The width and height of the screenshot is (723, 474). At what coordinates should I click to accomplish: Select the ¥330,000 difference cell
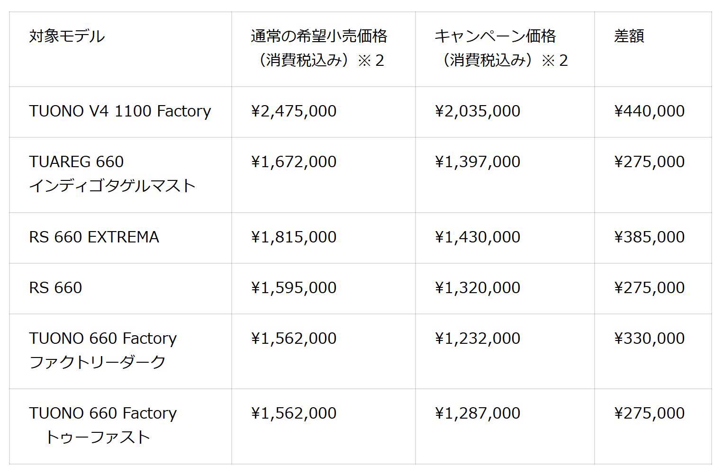tap(649, 339)
